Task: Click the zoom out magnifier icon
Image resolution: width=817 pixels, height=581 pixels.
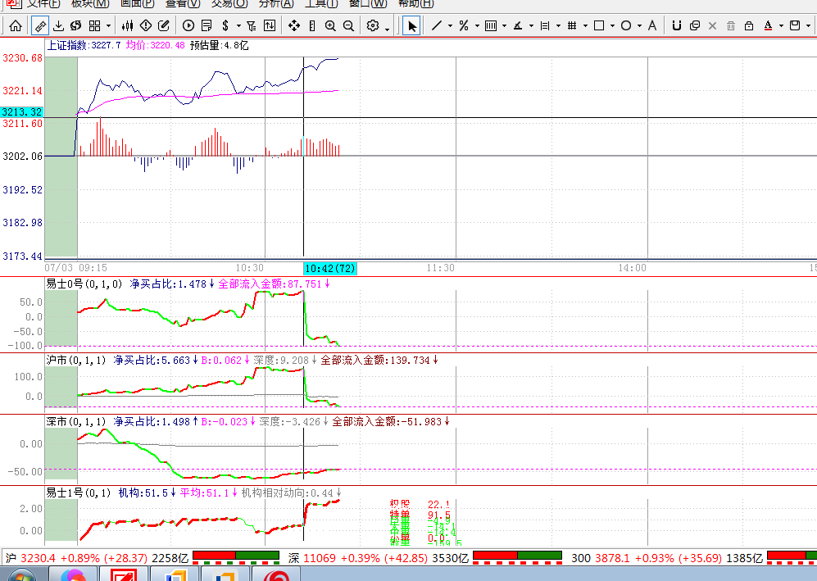Action: [349, 26]
